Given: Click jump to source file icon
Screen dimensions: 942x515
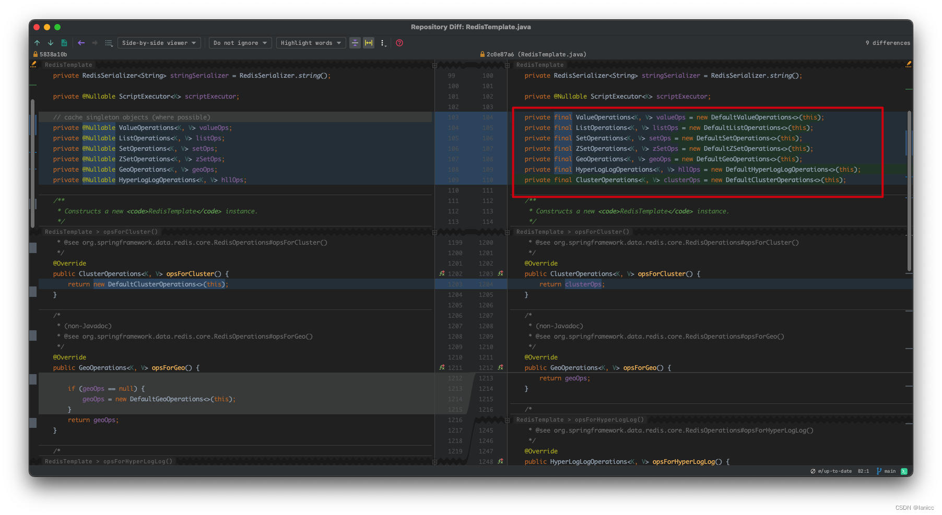Looking at the screenshot, I should click(64, 43).
